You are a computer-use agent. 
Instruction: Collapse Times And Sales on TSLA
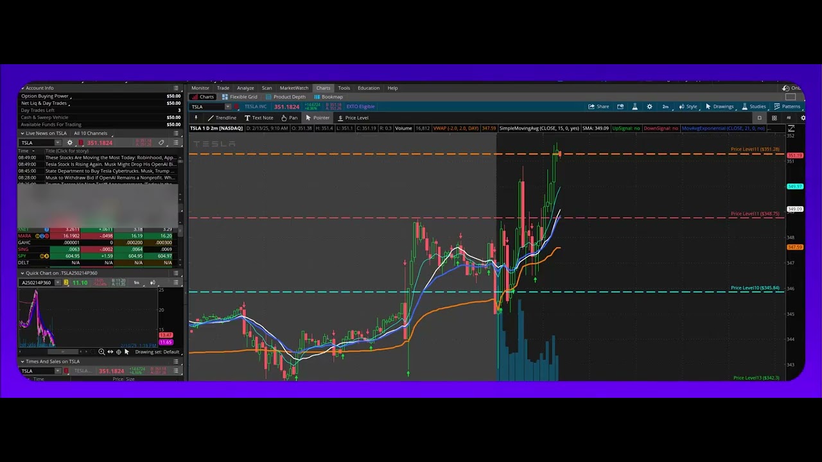tap(22, 362)
